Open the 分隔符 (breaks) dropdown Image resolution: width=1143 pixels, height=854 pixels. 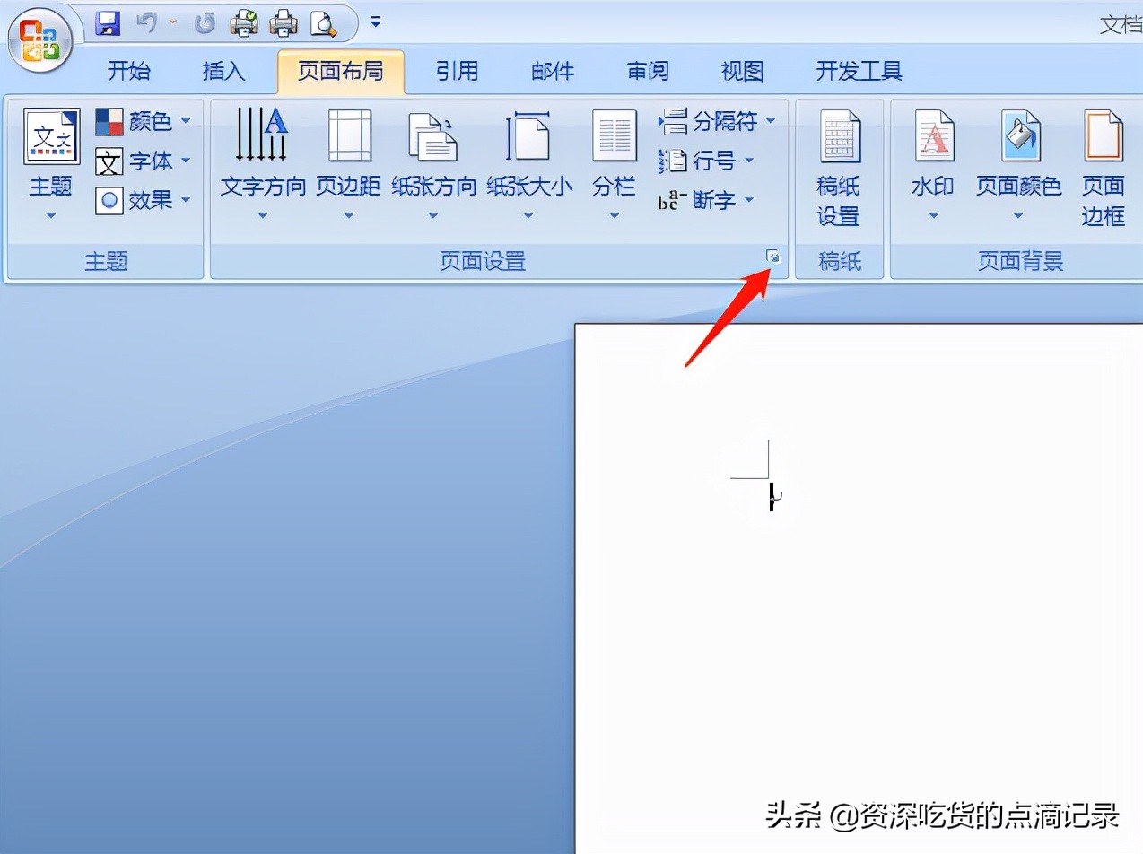713,120
